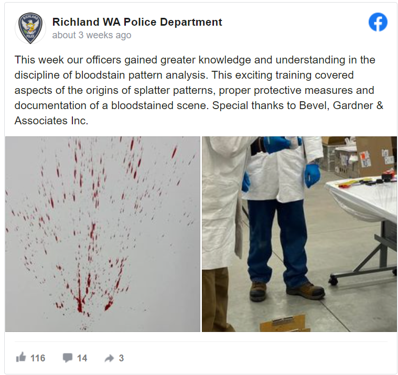Click the post text about bloodstain analysis
This screenshot has width=398, height=375.
pyautogui.click(x=199, y=90)
